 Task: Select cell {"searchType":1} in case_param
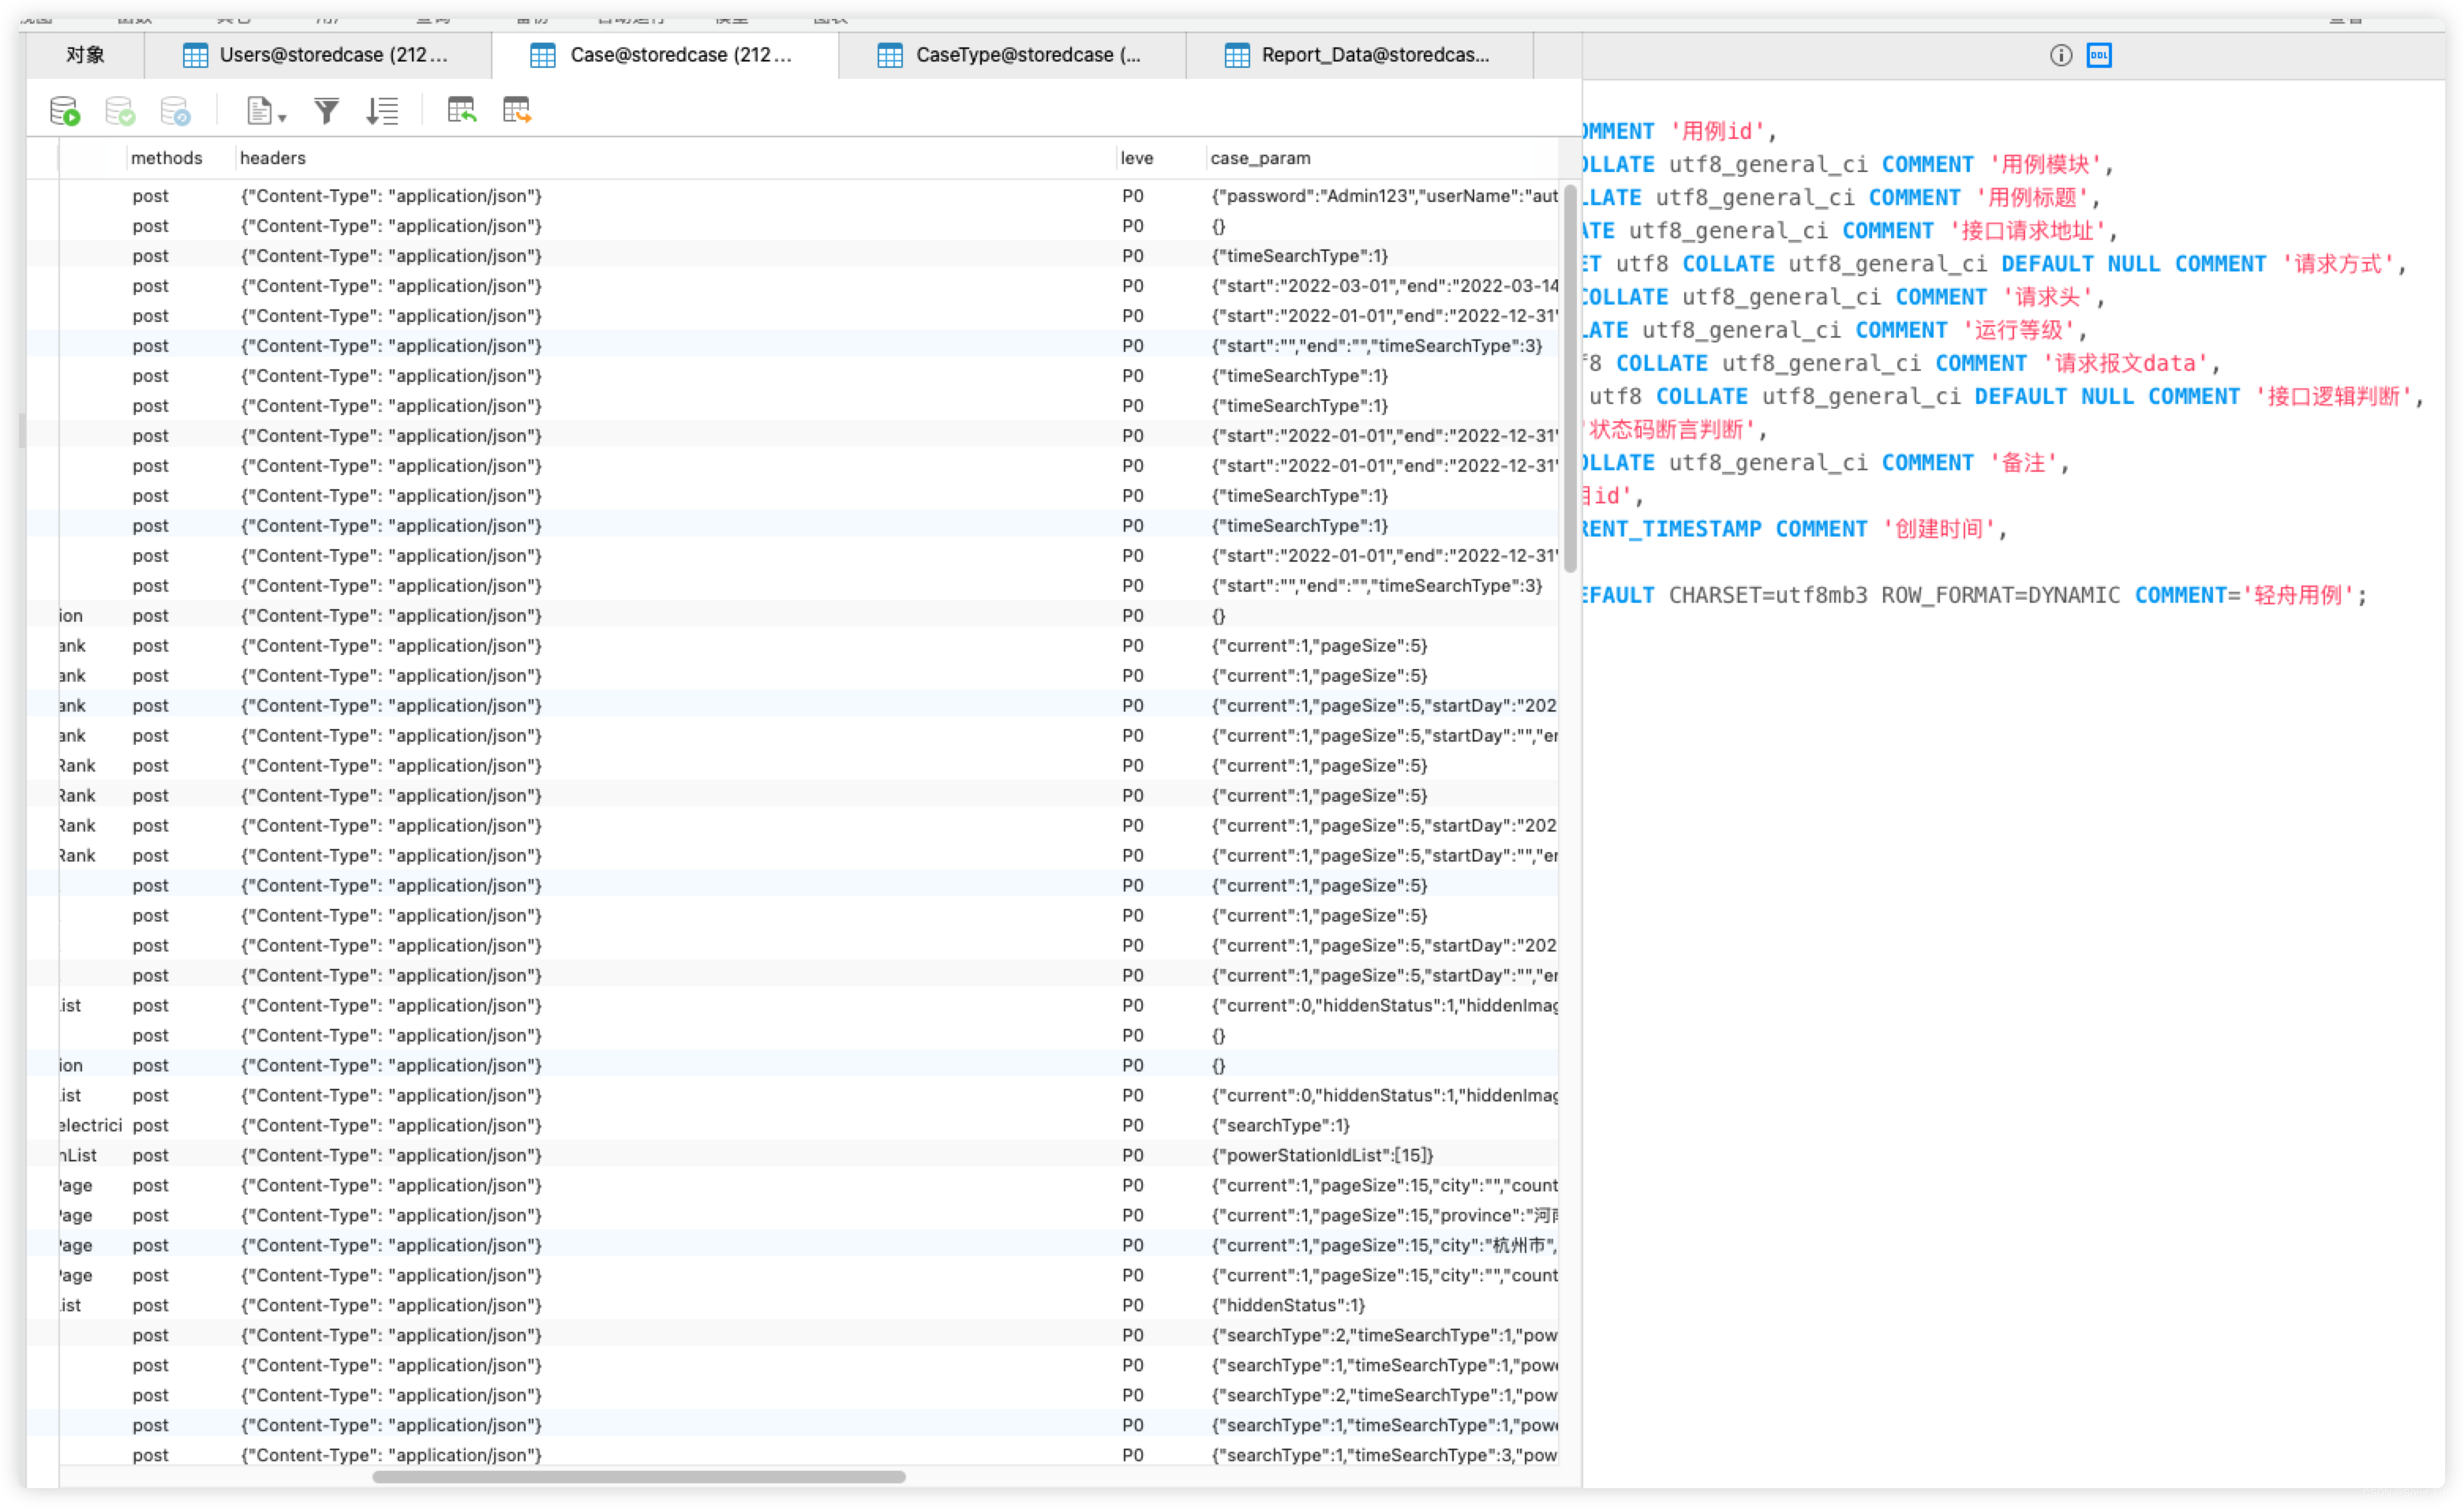point(1383,1125)
